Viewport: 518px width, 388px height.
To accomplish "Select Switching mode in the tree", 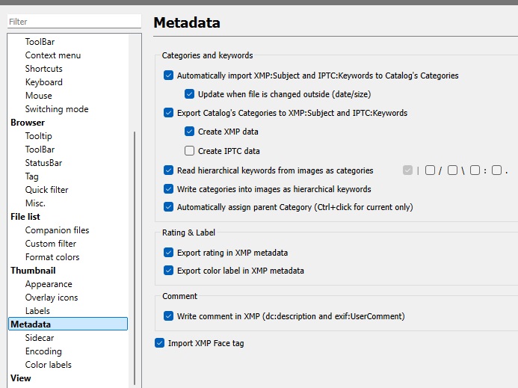I will (x=57, y=109).
